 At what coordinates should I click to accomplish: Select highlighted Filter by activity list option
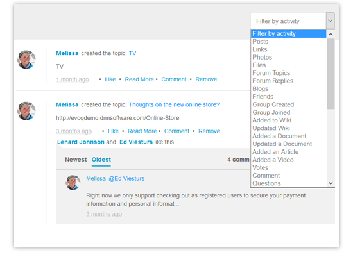click(288, 34)
